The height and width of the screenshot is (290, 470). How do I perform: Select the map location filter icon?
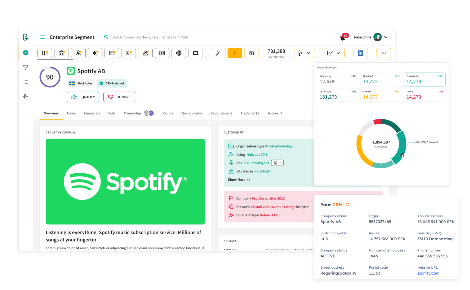click(145, 53)
